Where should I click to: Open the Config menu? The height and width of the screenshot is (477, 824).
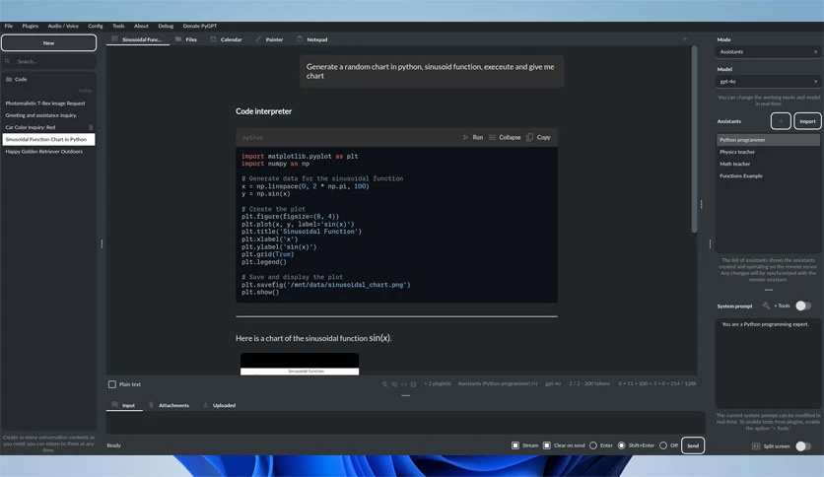coord(96,26)
